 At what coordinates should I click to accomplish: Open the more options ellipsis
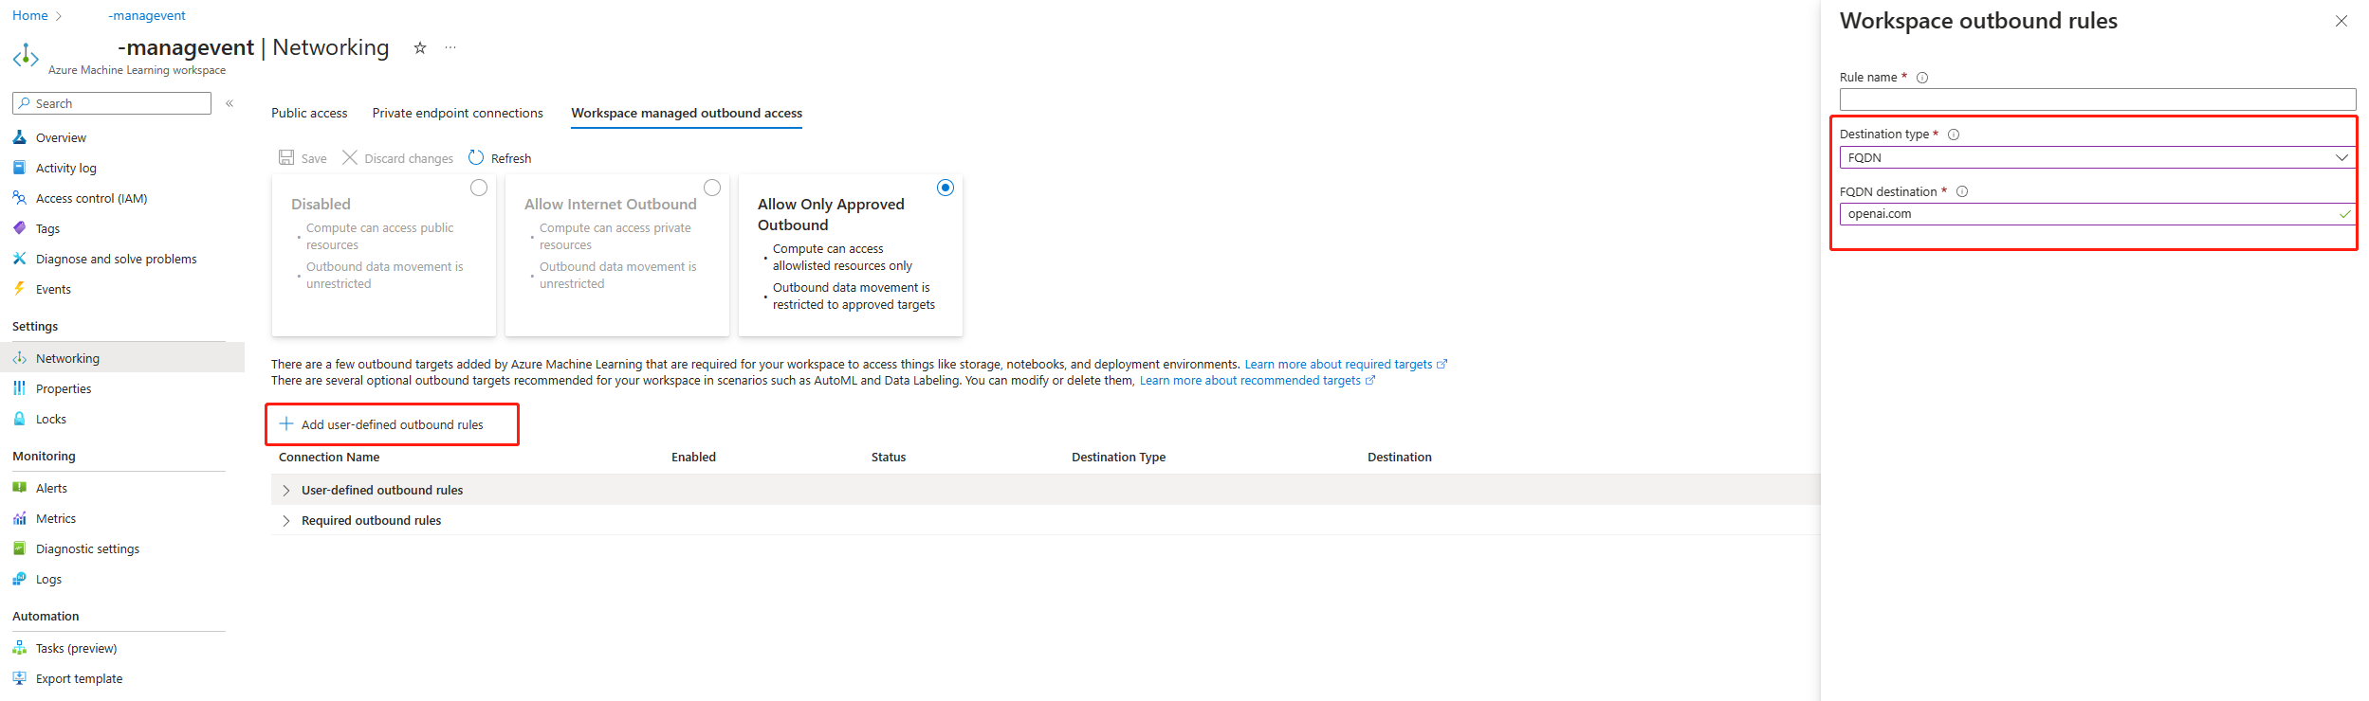tap(450, 47)
